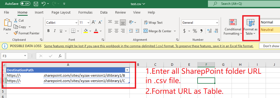The width and height of the screenshot is (280, 98).
Task: Select the Normal cell style
Action: pos(270,22)
